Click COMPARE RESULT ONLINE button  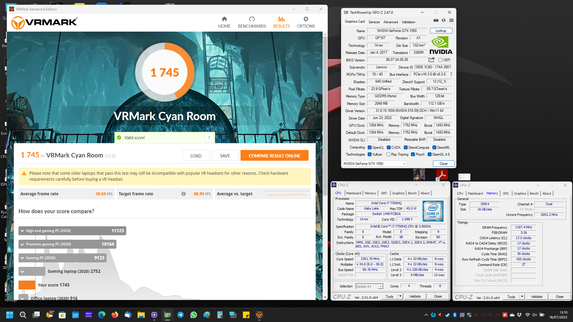point(274,156)
